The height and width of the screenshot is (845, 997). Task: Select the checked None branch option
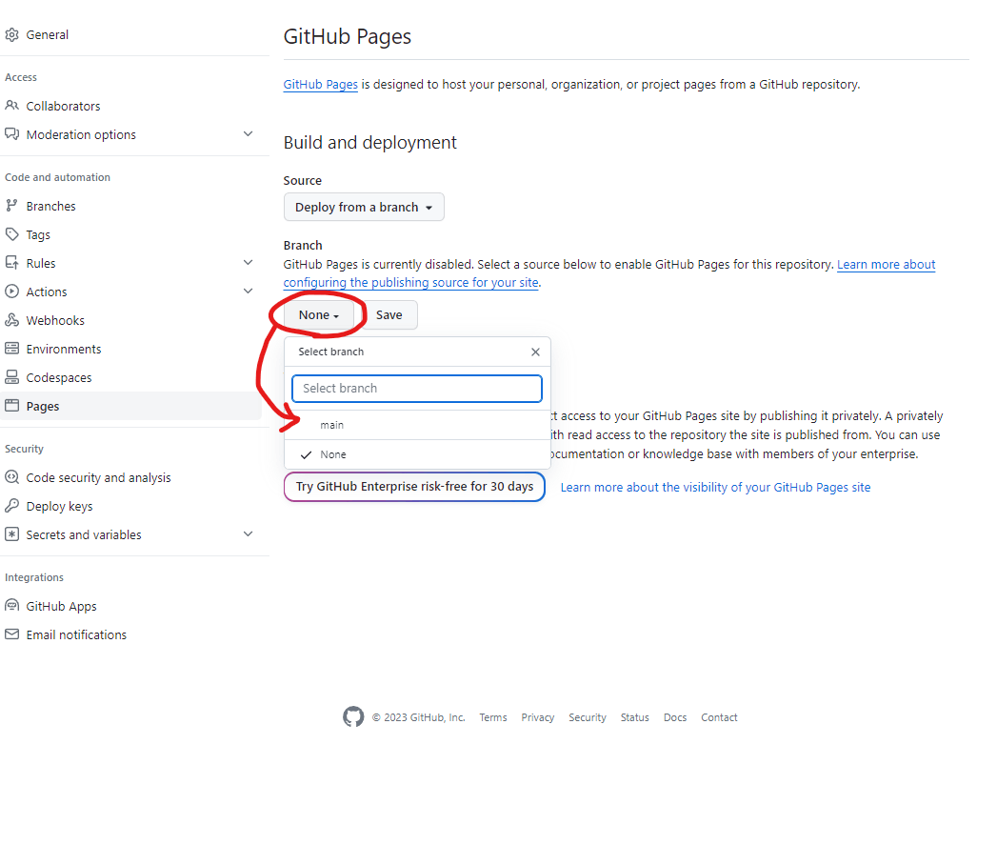tap(417, 454)
